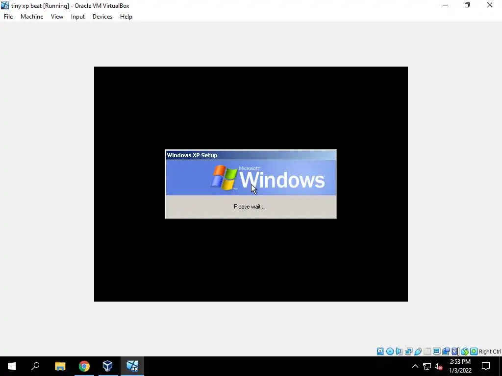The width and height of the screenshot is (502, 376).
Task: Restore down the VirtualBox window
Action: pos(467,5)
